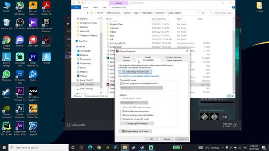Check Disable fullscreen optimizations
Viewport: 269px width, 151px height.
point(121,111)
